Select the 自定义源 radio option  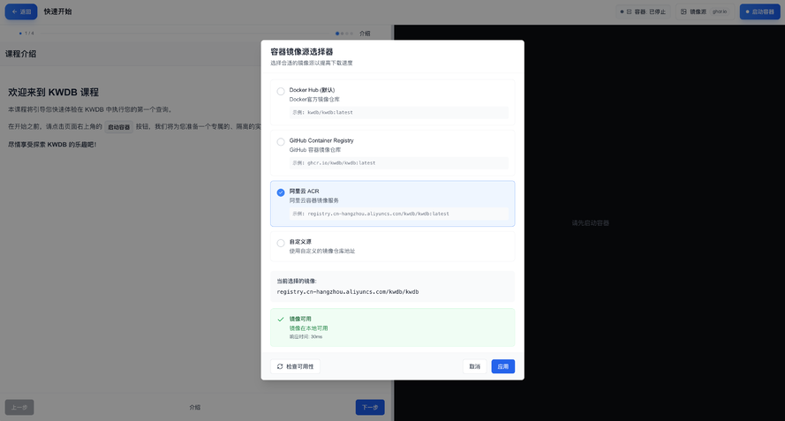(x=281, y=243)
